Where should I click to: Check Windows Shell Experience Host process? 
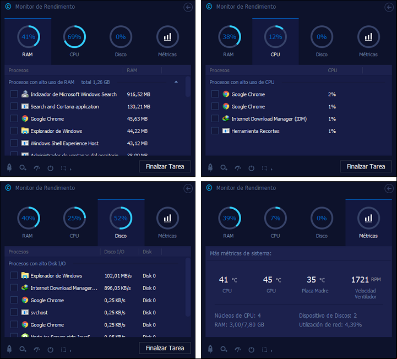coord(14,143)
